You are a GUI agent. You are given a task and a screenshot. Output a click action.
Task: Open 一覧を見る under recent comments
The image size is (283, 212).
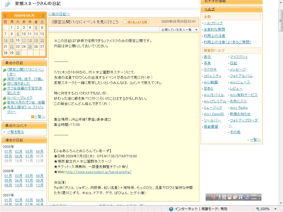tap(15, 132)
